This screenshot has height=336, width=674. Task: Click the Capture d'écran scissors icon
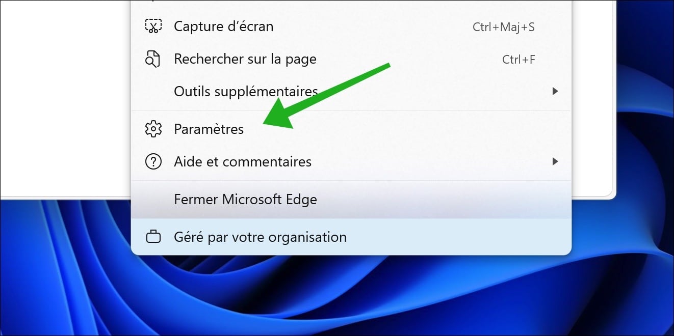(x=153, y=26)
